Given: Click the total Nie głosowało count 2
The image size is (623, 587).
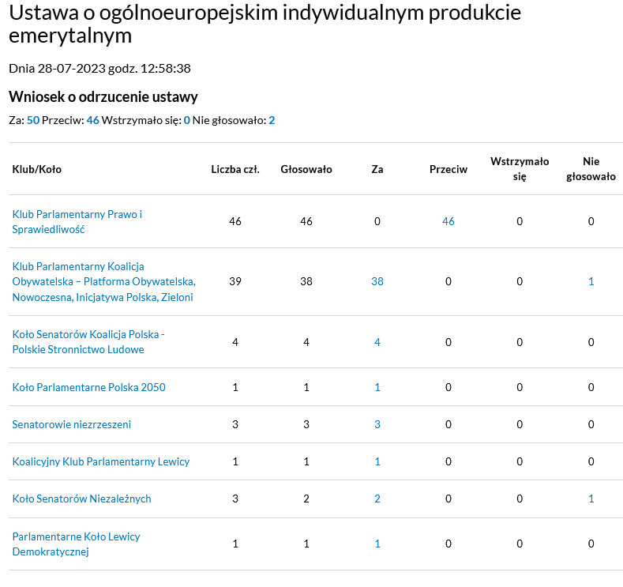Looking at the screenshot, I should point(272,120).
